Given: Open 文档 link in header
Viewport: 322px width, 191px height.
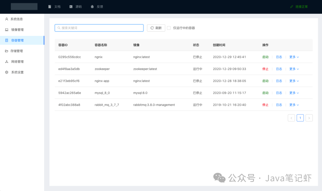Looking at the screenshot, I should [x=55, y=7].
